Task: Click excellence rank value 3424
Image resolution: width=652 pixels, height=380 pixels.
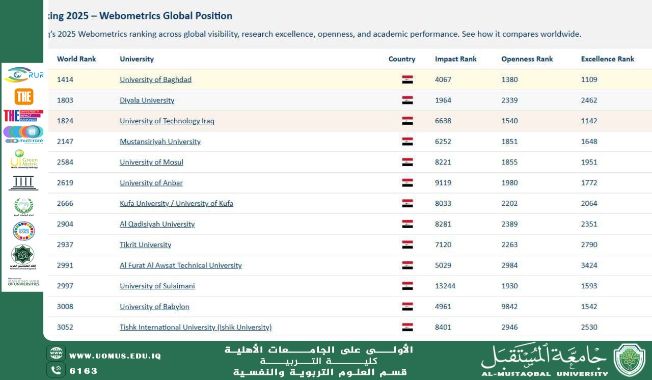Action: (x=589, y=265)
